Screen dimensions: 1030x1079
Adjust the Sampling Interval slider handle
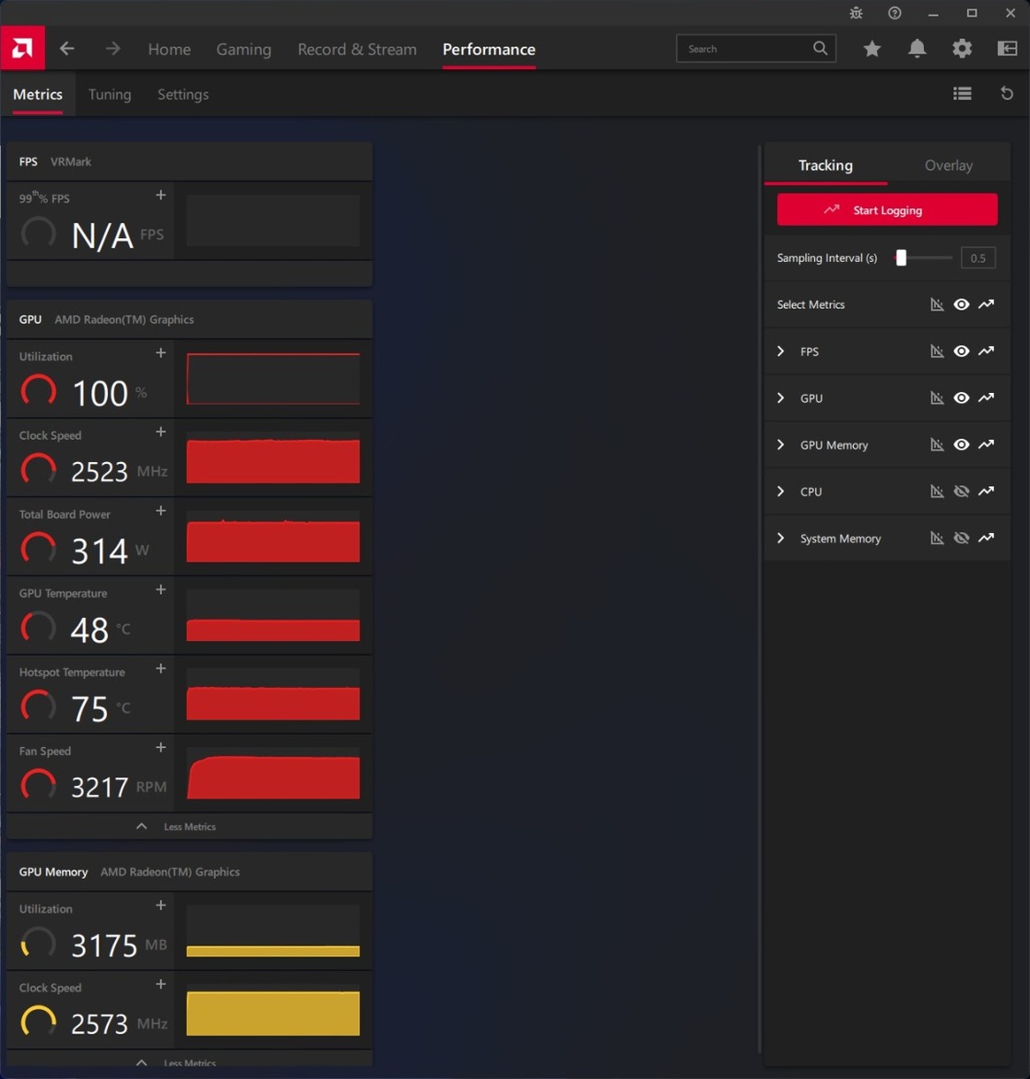[901, 258]
